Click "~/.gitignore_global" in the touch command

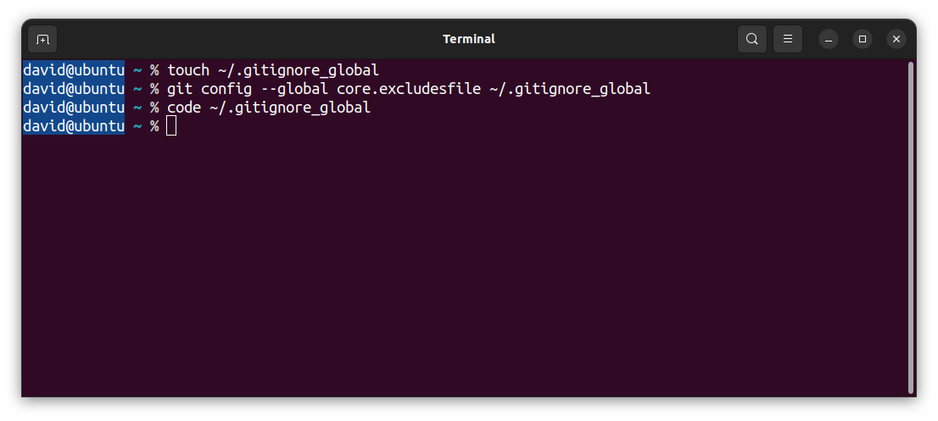[x=298, y=69]
